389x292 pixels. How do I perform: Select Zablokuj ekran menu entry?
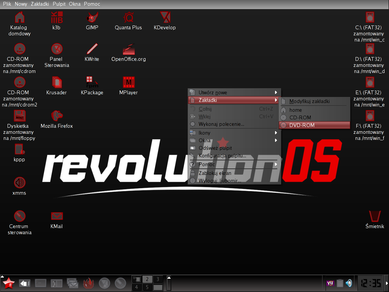point(234,173)
